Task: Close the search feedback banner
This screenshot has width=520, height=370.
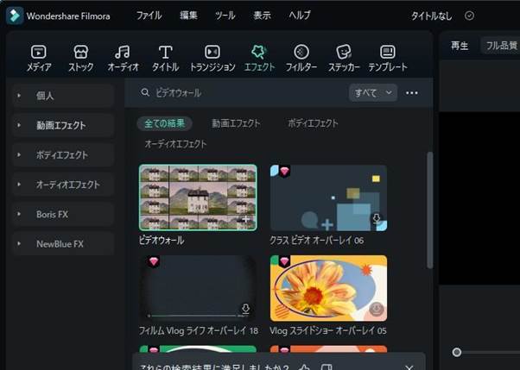Action: 409,367
